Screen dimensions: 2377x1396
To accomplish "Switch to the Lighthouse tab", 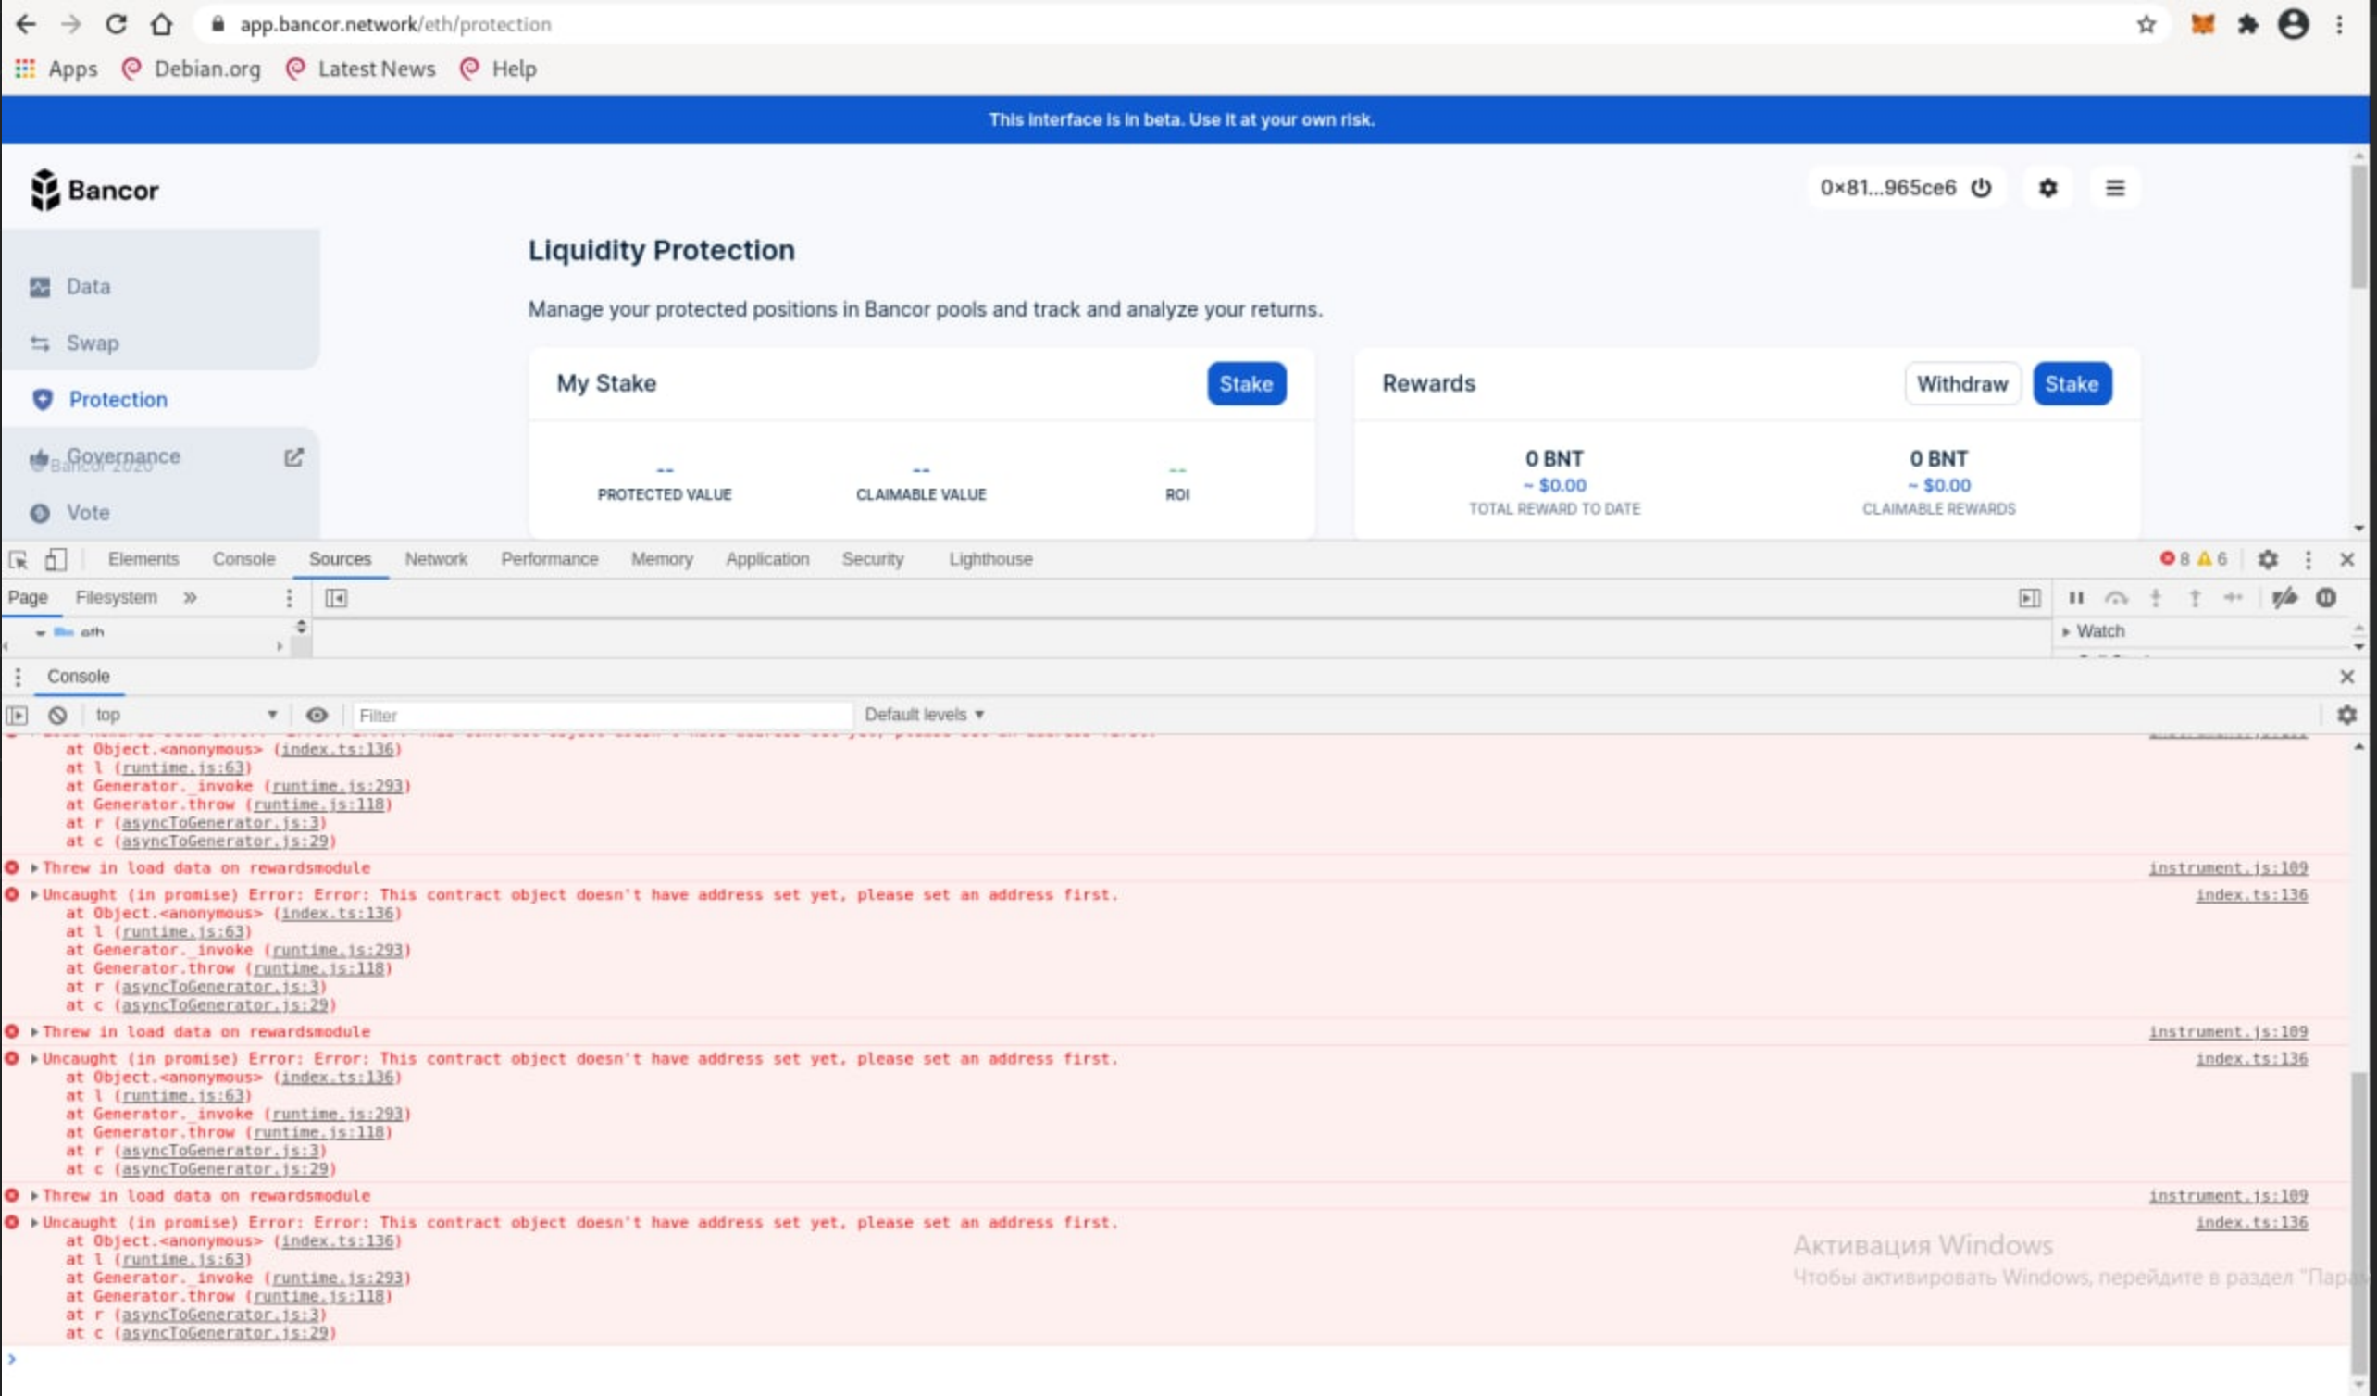I will (x=990, y=559).
